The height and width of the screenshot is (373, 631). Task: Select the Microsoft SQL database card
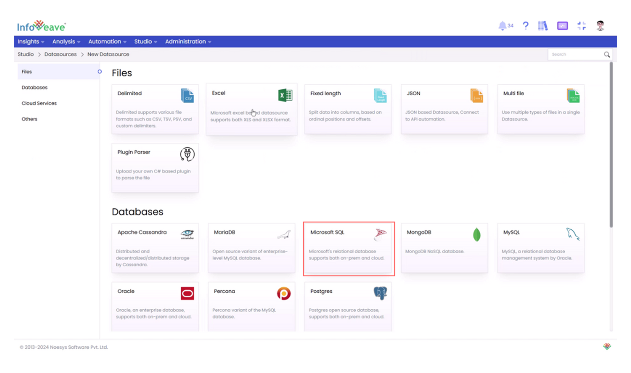[x=349, y=248]
